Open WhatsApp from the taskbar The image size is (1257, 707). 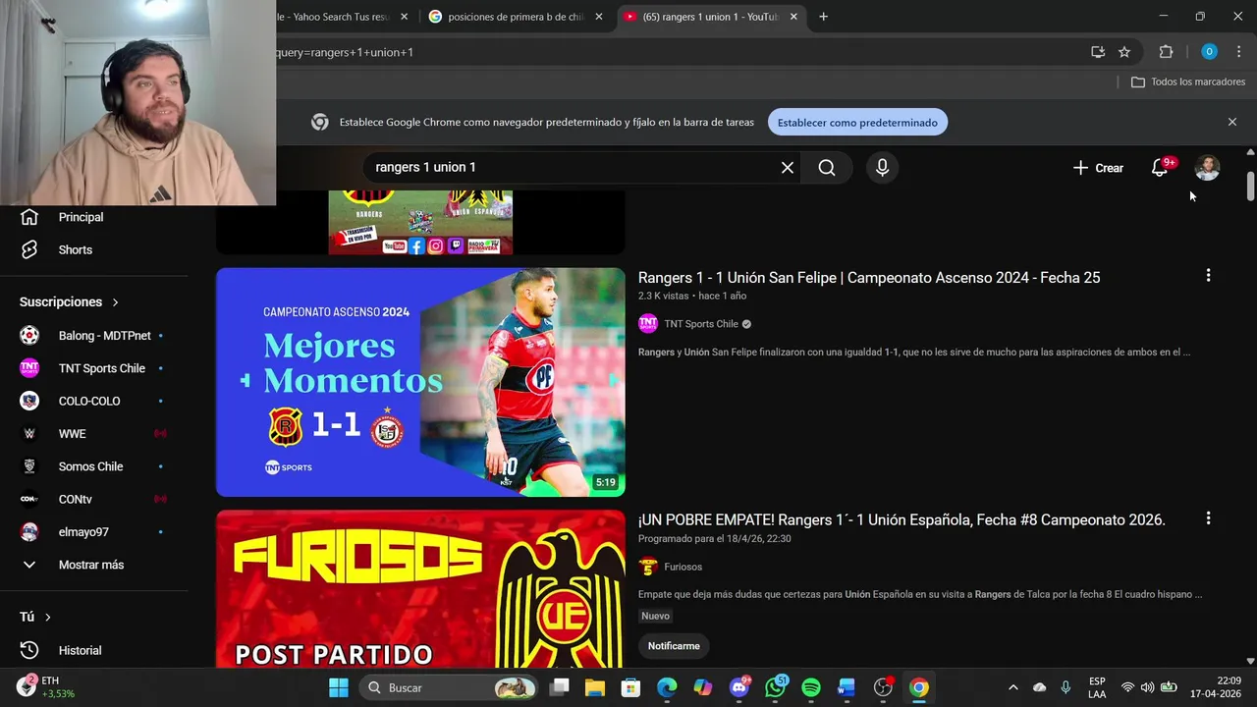coord(776,687)
